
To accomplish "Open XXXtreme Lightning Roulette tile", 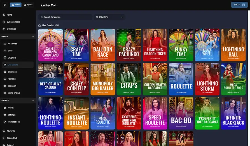I will tap(129, 113).
